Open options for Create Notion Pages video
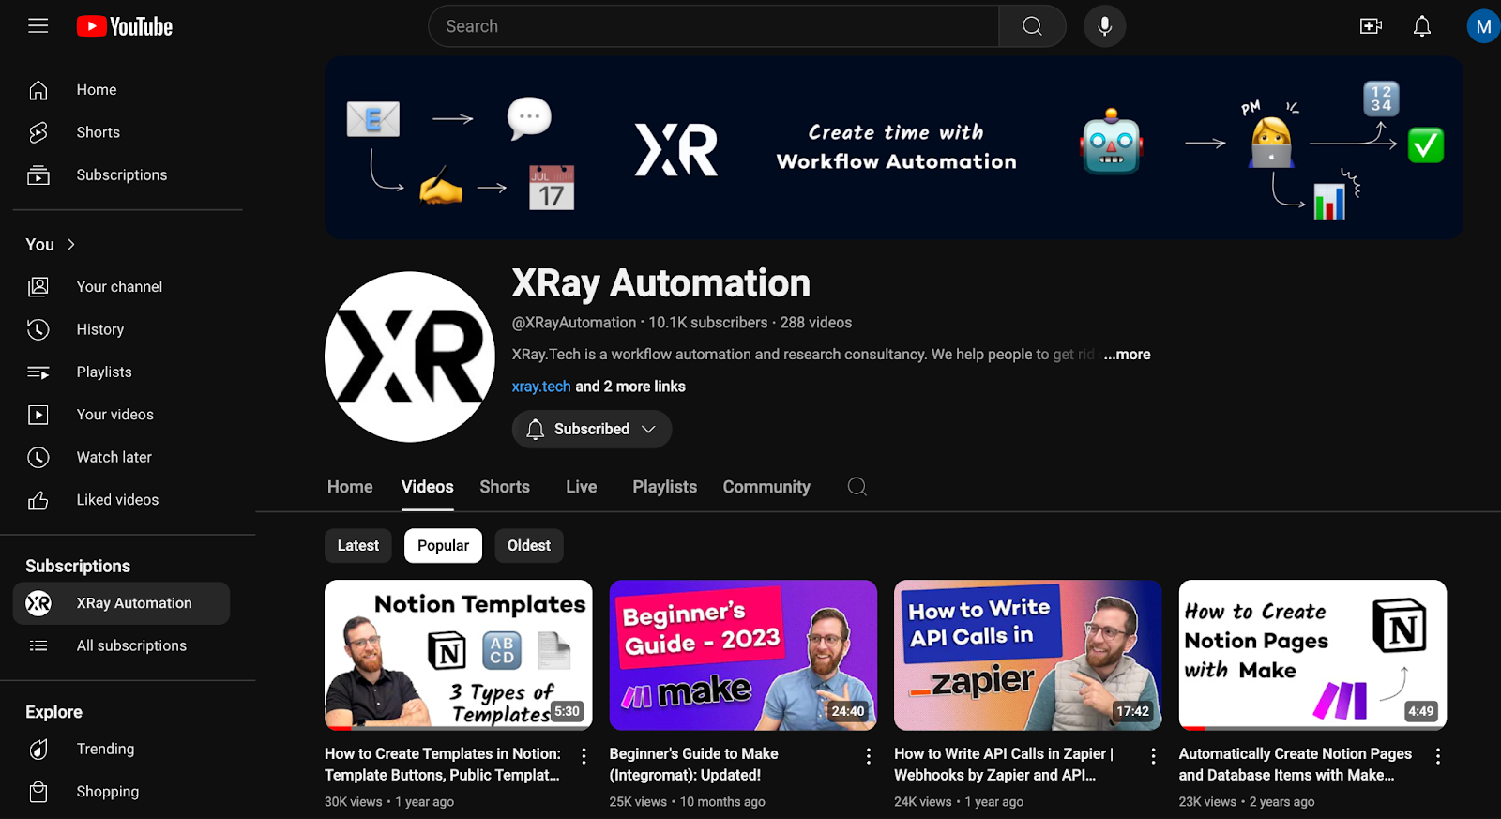This screenshot has height=819, width=1501. [x=1437, y=755]
